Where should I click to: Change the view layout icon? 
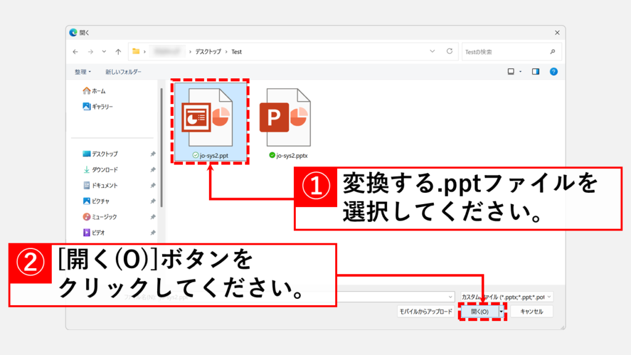[511, 71]
